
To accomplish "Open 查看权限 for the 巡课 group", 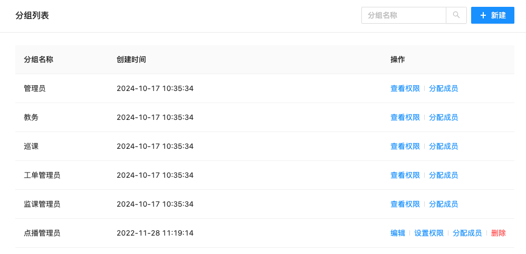I will pyautogui.click(x=405, y=146).
